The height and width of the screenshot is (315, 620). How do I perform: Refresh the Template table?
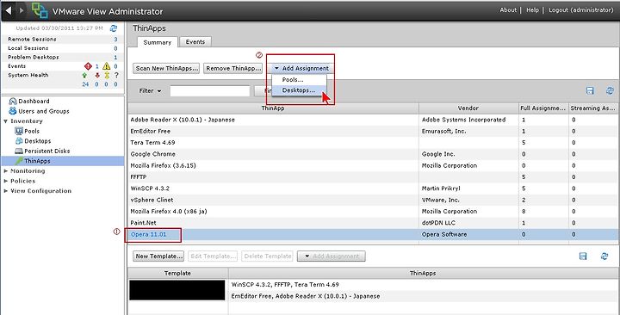pos(604,256)
